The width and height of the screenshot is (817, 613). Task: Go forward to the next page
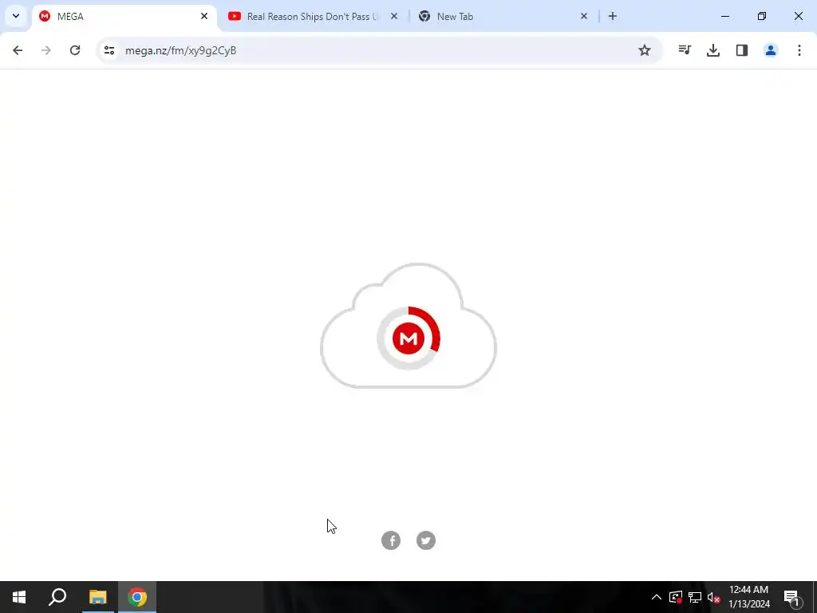[x=46, y=50]
